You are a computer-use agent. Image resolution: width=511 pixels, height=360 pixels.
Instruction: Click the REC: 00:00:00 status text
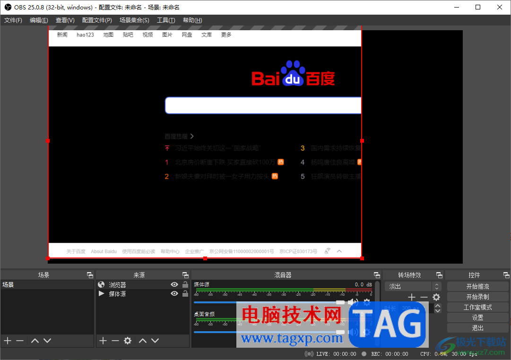pyautogui.click(x=390, y=354)
